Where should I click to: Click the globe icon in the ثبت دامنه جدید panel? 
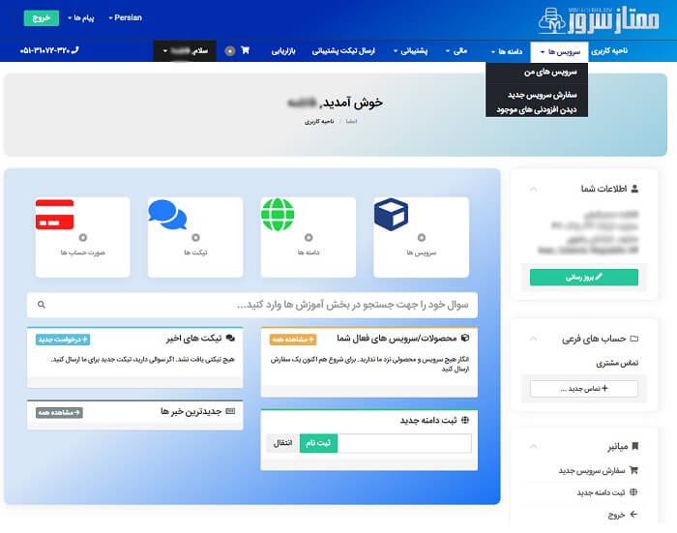tap(465, 420)
